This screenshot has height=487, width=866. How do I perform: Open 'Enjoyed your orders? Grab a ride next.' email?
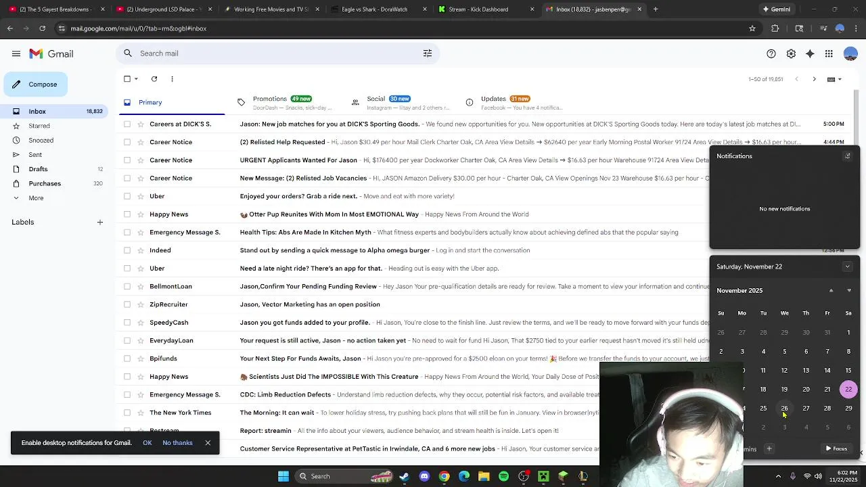[298, 196]
